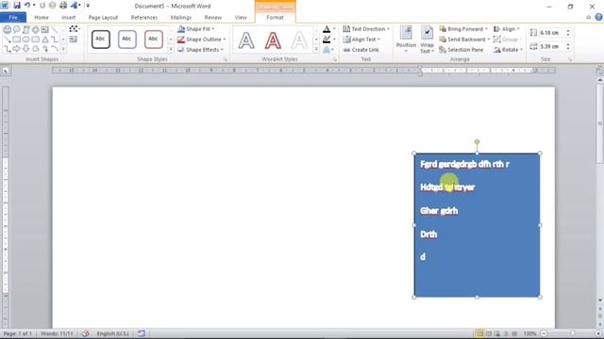The height and width of the screenshot is (339, 604).
Task: Adjust the shape width spinner arrows
Action: tap(568, 46)
